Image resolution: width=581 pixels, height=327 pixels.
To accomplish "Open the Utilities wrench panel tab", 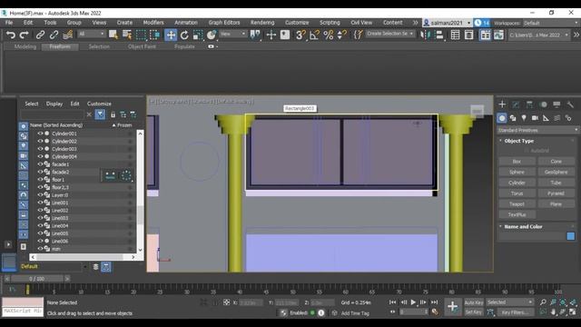I will coord(570,104).
